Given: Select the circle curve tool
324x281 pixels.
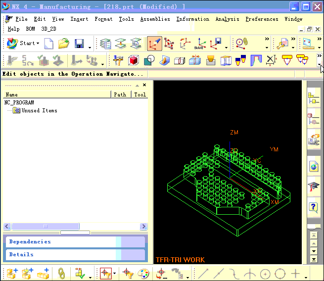Looking at the screenshot, I should 265,274.
